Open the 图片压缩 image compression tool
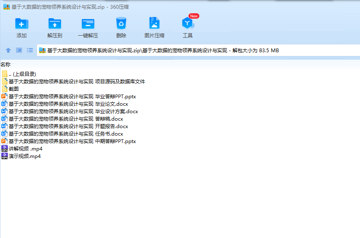The image size is (360, 238). pos(154,23)
